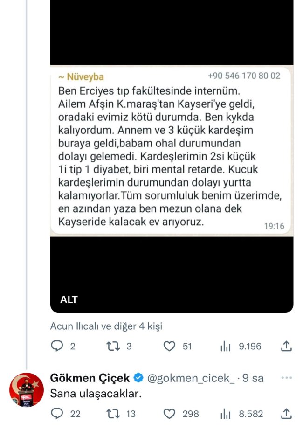Viewport: 303px width, 430px height.
Task: Like the reply with 298 likes
Action: [170, 414]
